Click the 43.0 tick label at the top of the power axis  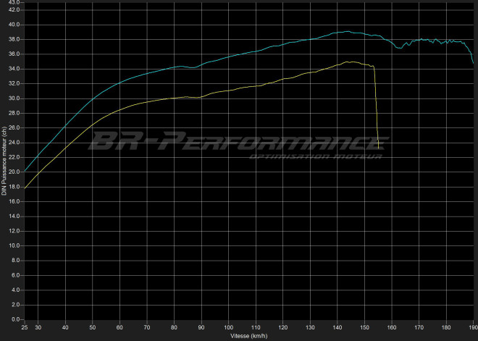[x=14, y=3]
